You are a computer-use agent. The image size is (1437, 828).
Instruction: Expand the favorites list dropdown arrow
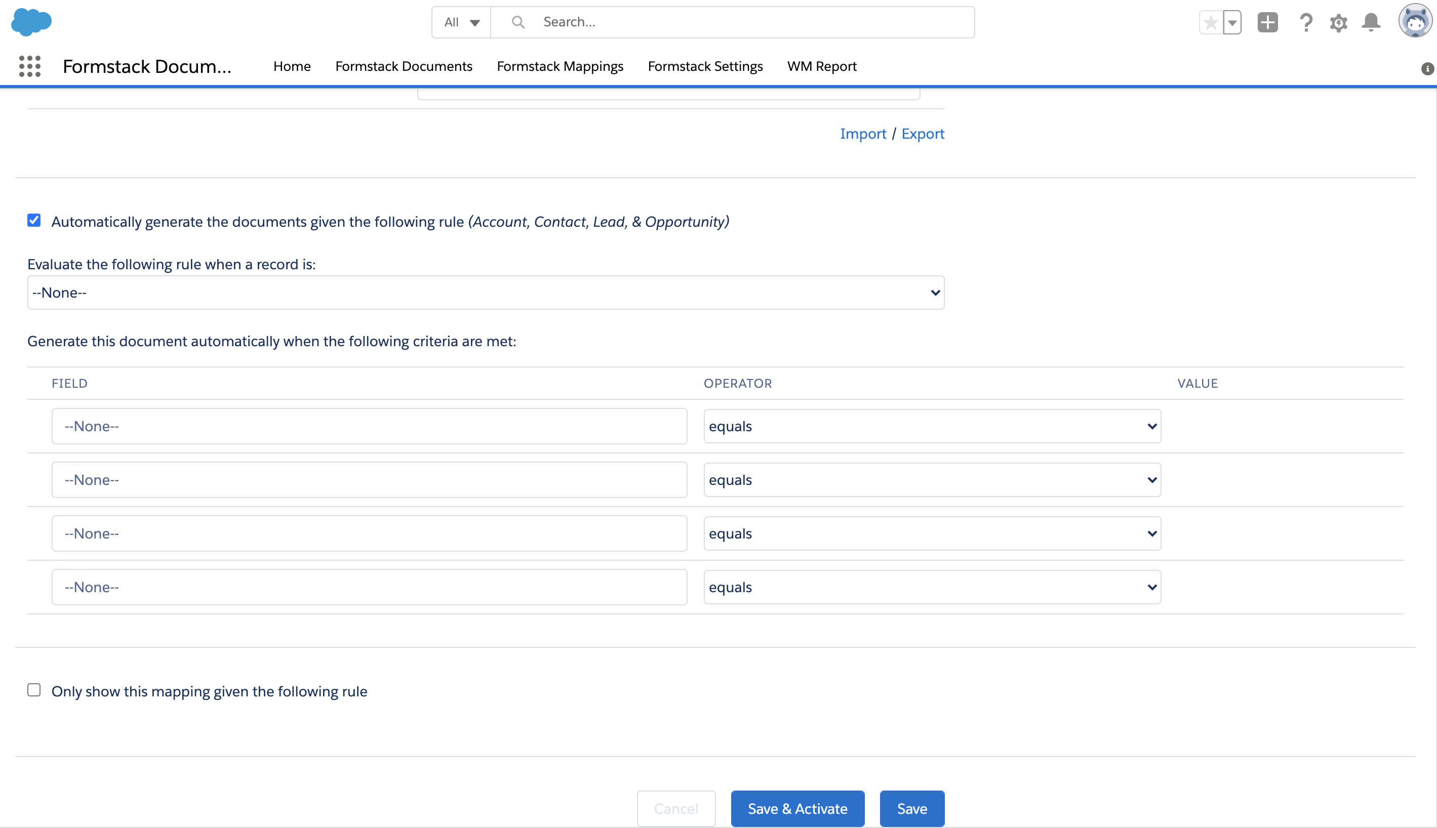[1232, 23]
